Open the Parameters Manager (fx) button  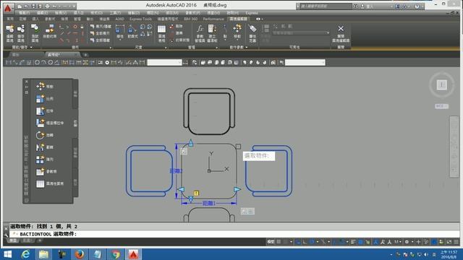pos(200,33)
